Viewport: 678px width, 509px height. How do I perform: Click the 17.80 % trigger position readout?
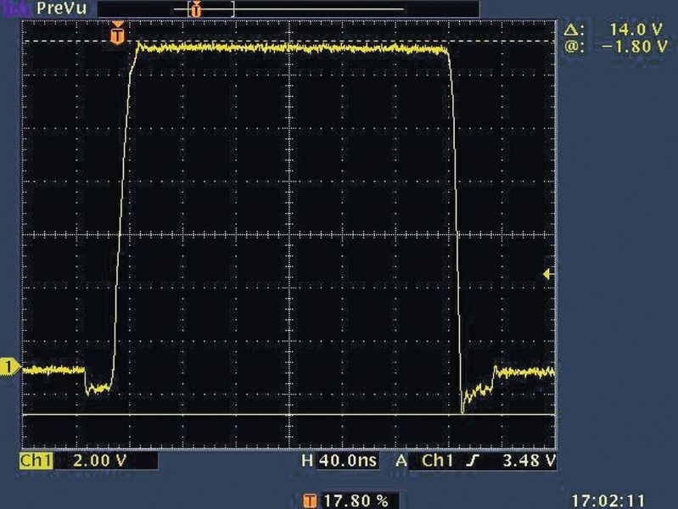(x=356, y=501)
